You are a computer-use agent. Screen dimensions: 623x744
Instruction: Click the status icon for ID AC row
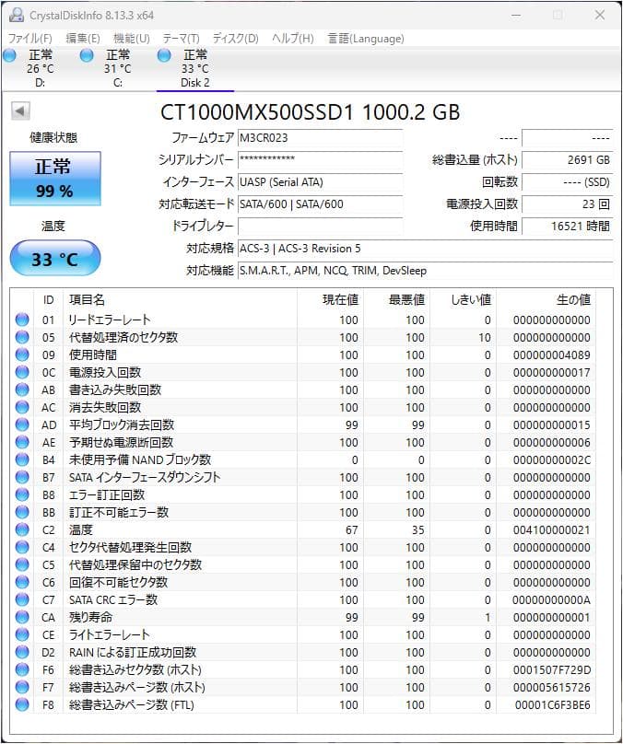coord(22,407)
